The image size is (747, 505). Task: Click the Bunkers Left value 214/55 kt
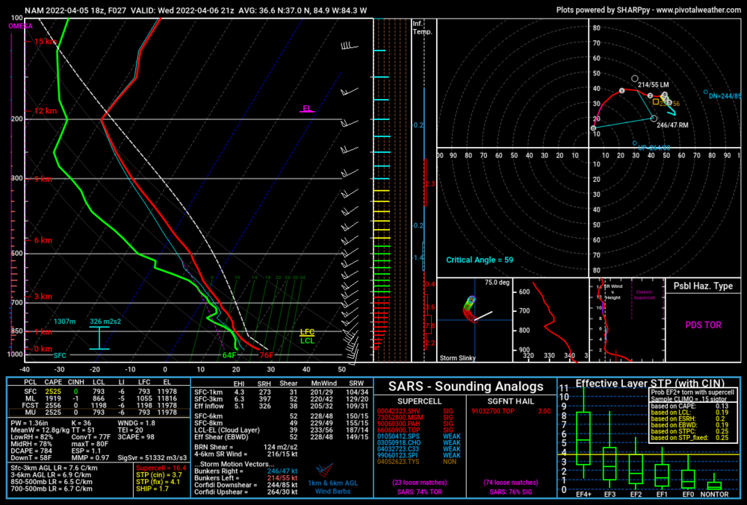tap(282, 478)
